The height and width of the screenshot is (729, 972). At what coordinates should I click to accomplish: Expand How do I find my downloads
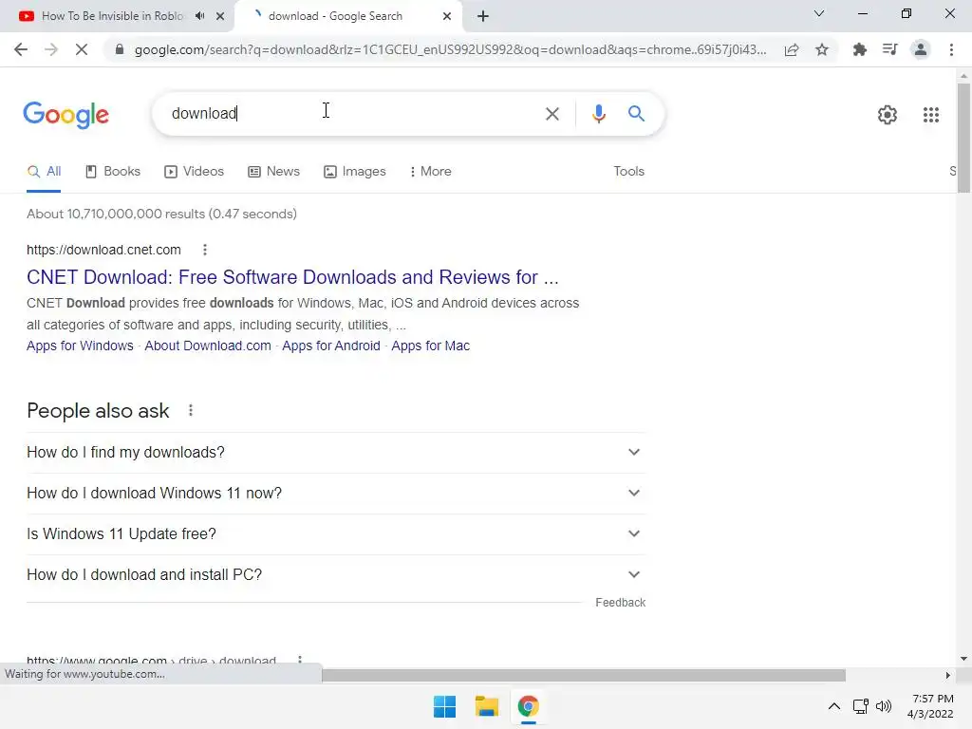click(x=336, y=453)
